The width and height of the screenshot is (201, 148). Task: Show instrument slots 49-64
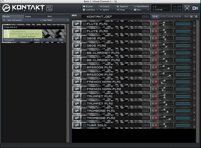[x=178, y=17]
